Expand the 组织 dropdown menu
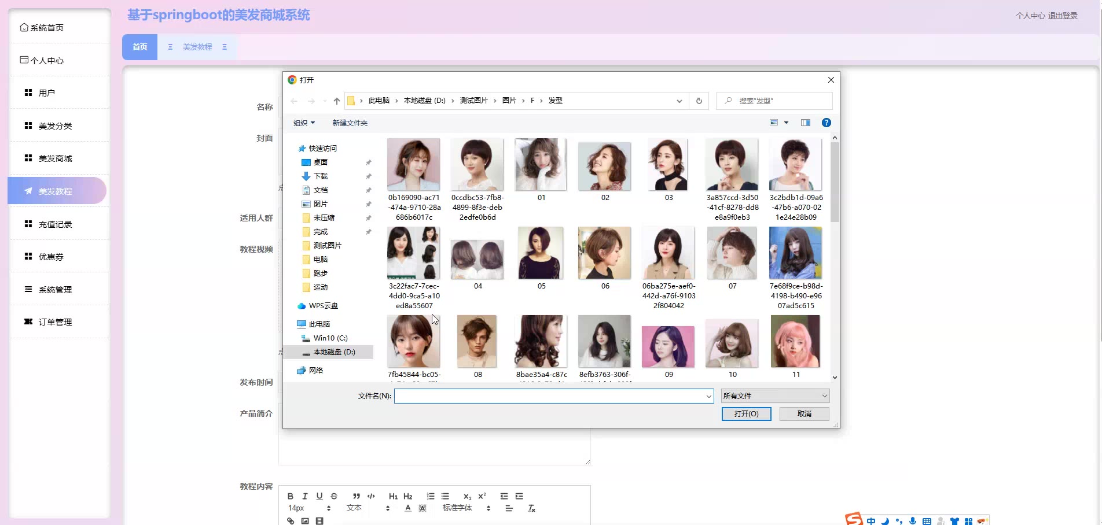 [304, 123]
